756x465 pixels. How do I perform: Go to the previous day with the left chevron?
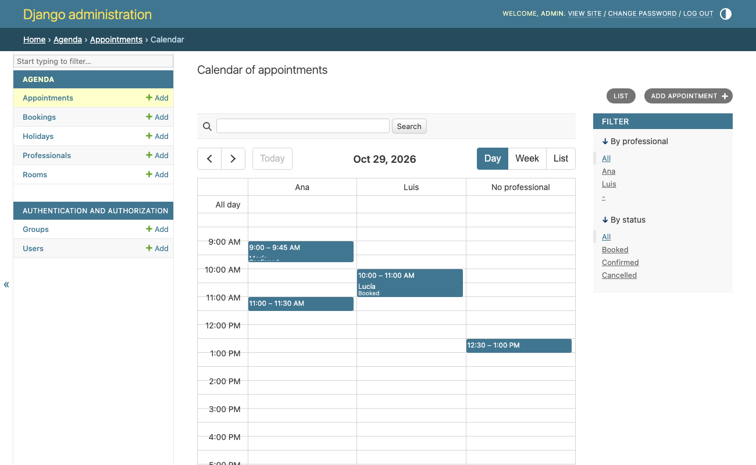pyautogui.click(x=209, y=159)
